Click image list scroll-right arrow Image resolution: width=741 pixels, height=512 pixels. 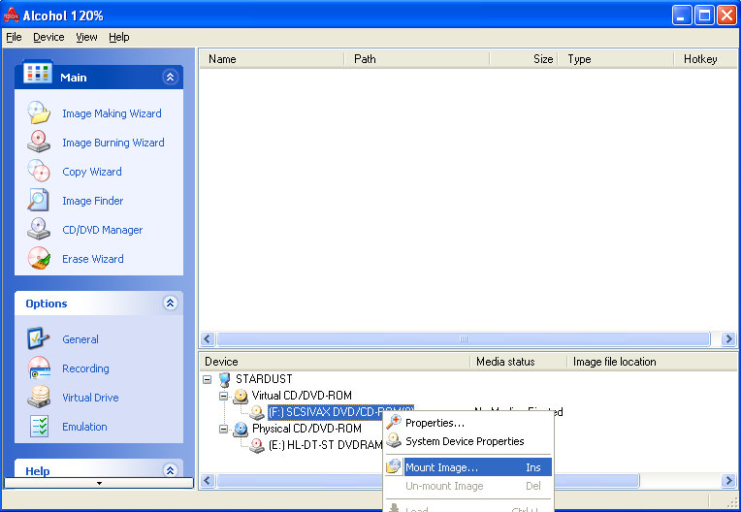point(728,338)
